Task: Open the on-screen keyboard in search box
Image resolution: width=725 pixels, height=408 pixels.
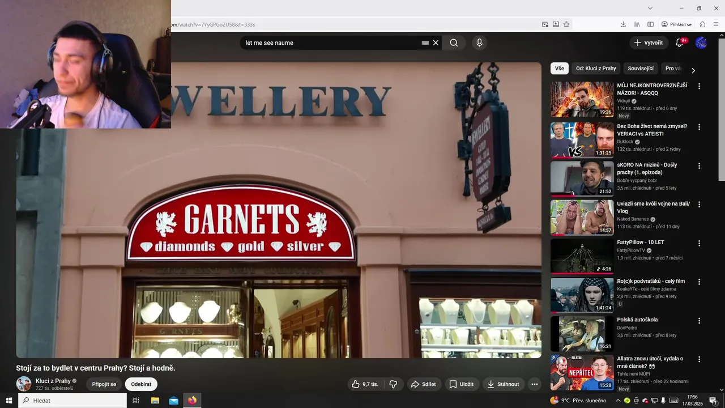Action: [425, 42]
